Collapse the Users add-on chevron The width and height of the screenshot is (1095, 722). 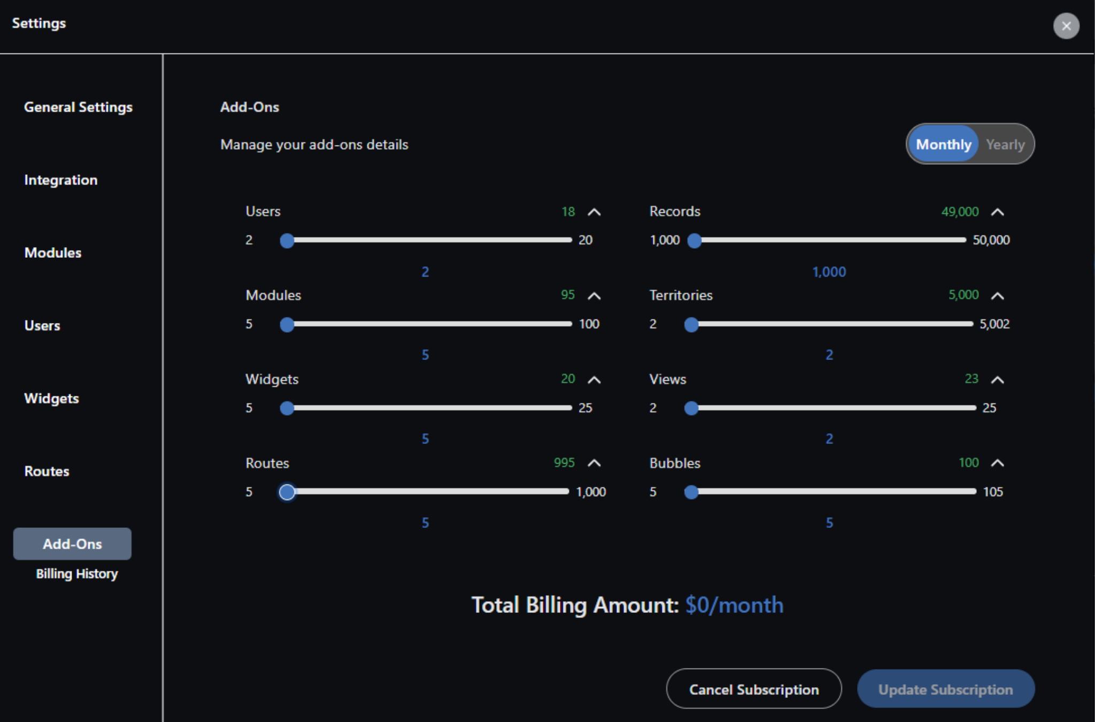pyautogui.click(x=594, y=212)
